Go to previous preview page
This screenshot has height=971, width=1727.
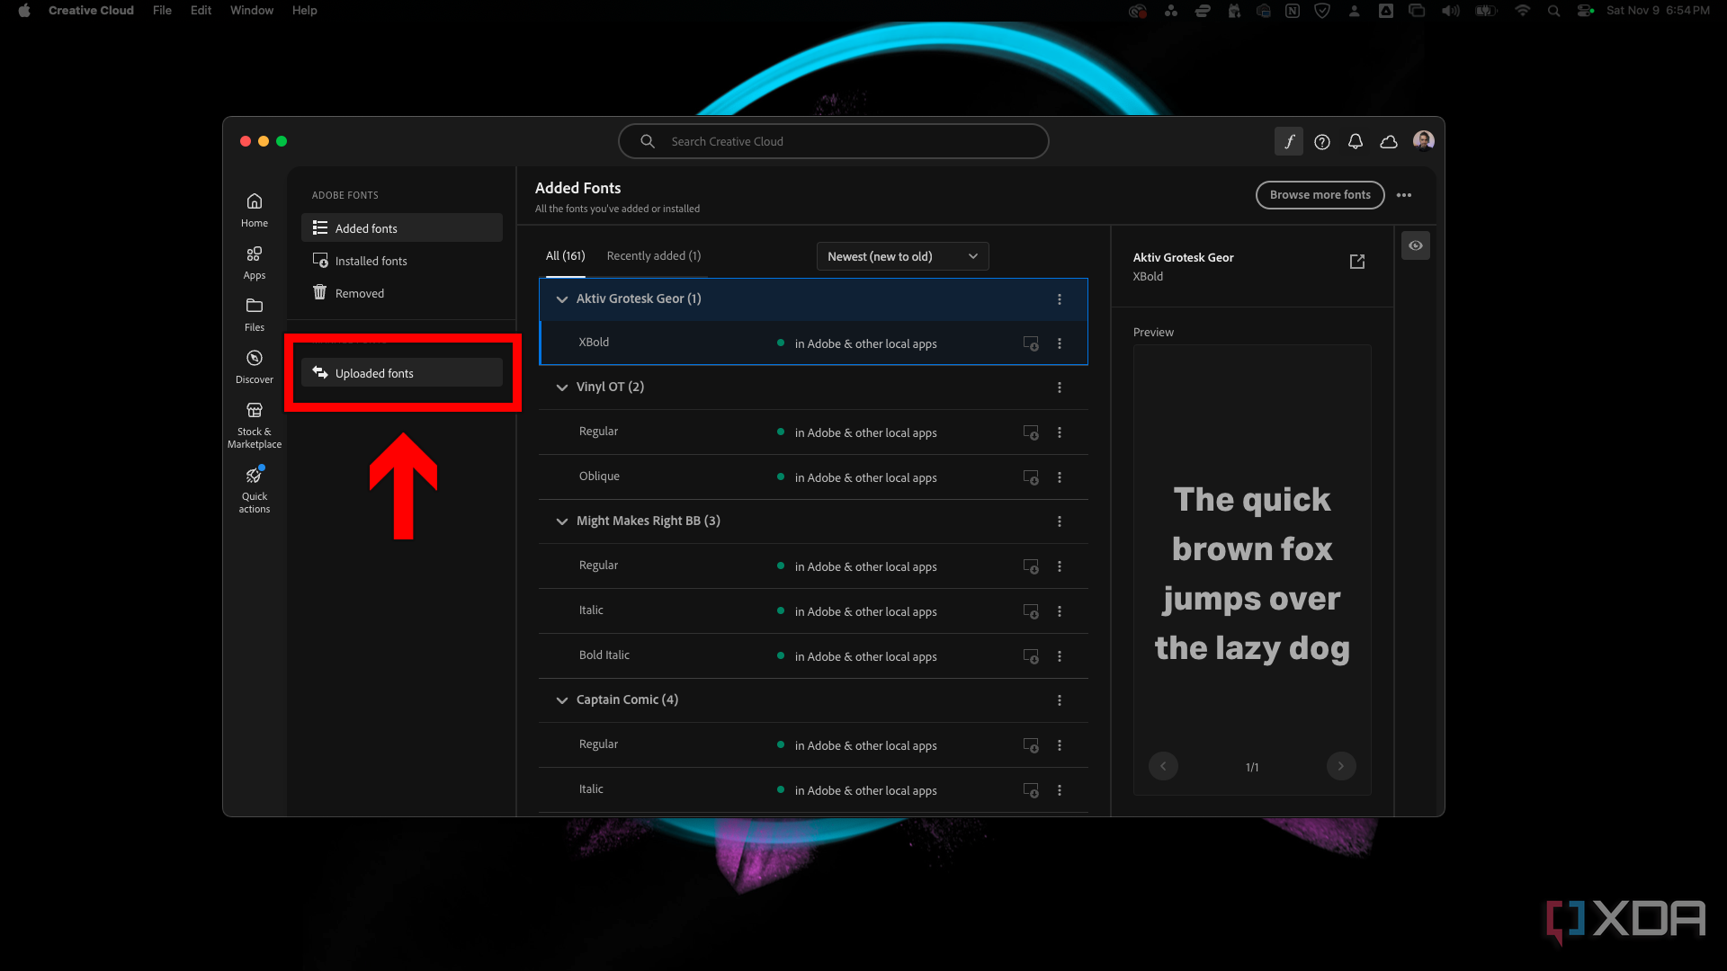pyautogui.click(x=1163, y=766)
